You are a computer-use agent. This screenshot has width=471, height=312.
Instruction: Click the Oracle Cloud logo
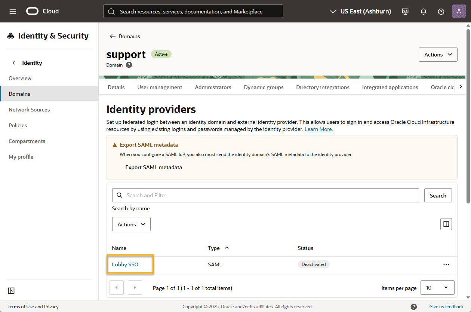click(43, 11)
